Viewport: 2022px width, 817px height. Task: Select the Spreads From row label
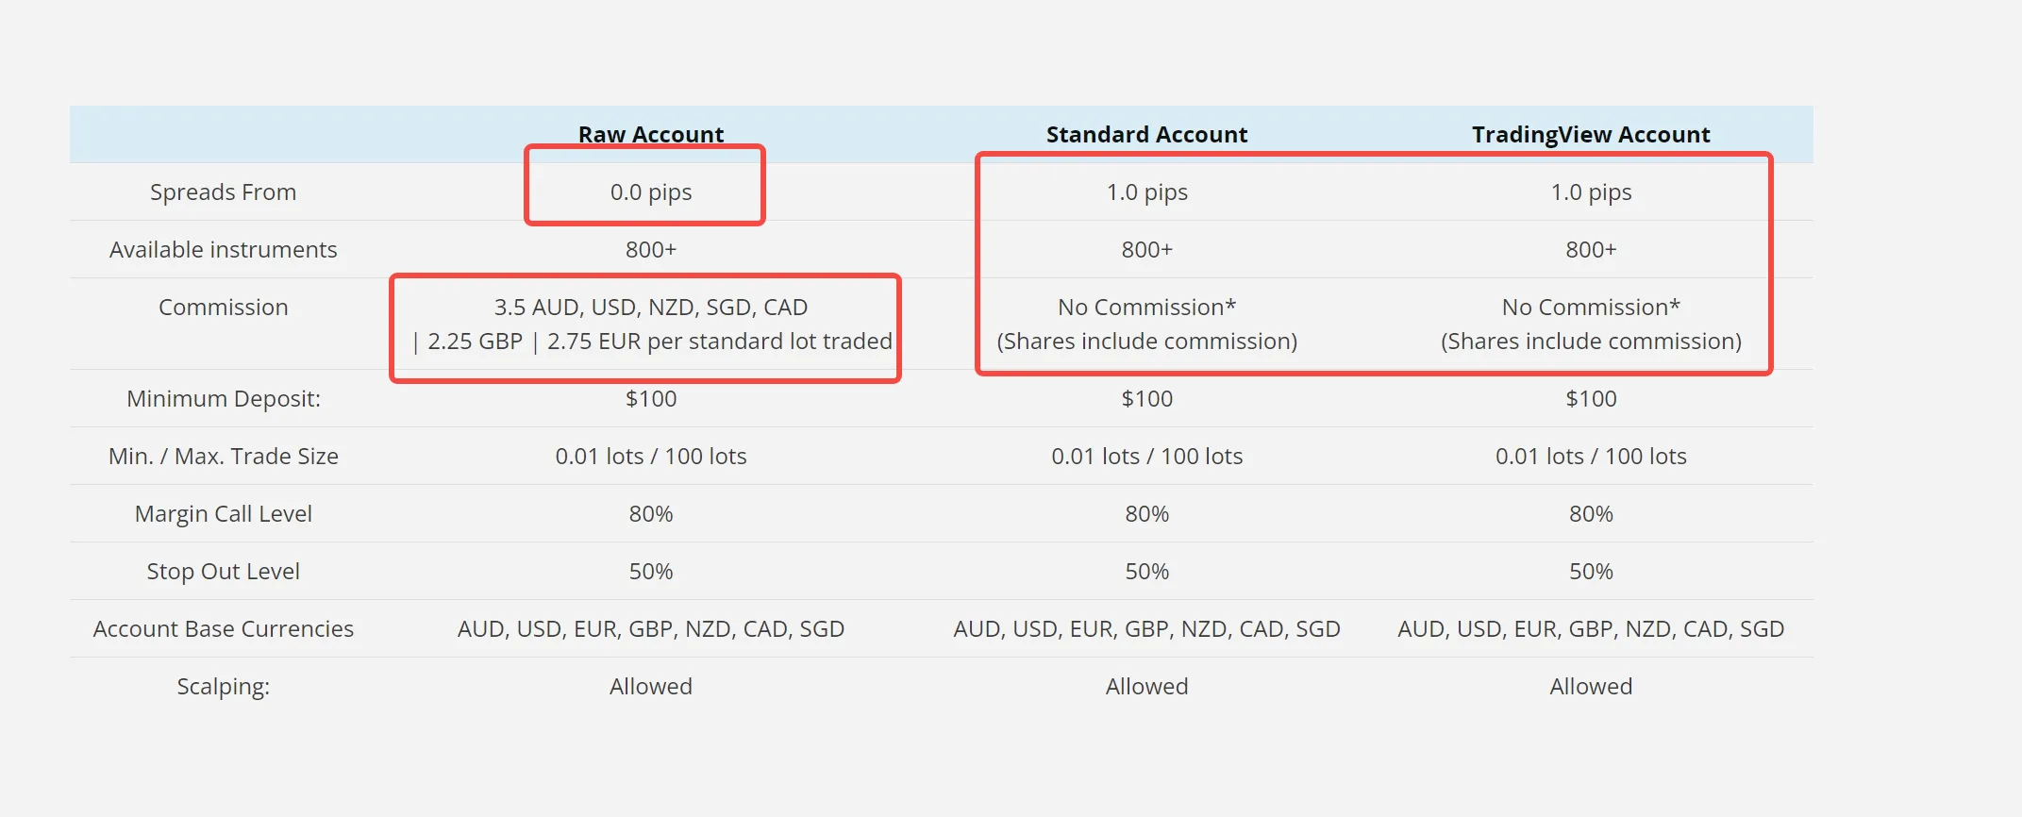[223, 192]
